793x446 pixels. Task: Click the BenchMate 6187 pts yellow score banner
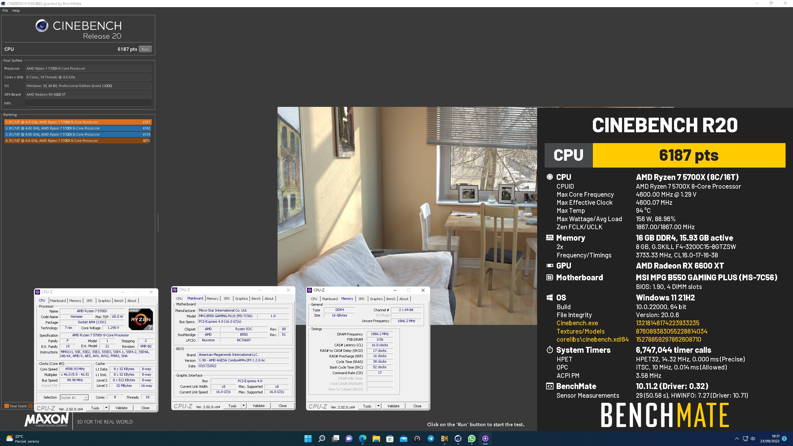(689, 155)
